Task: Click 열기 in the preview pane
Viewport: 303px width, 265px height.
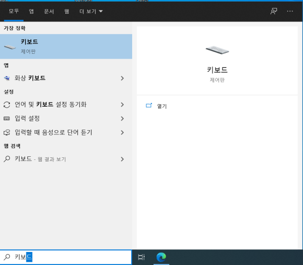Action: point(162,106)
